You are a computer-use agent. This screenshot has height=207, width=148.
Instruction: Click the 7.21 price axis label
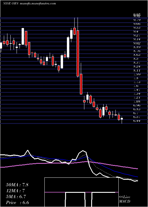[137, 98]
